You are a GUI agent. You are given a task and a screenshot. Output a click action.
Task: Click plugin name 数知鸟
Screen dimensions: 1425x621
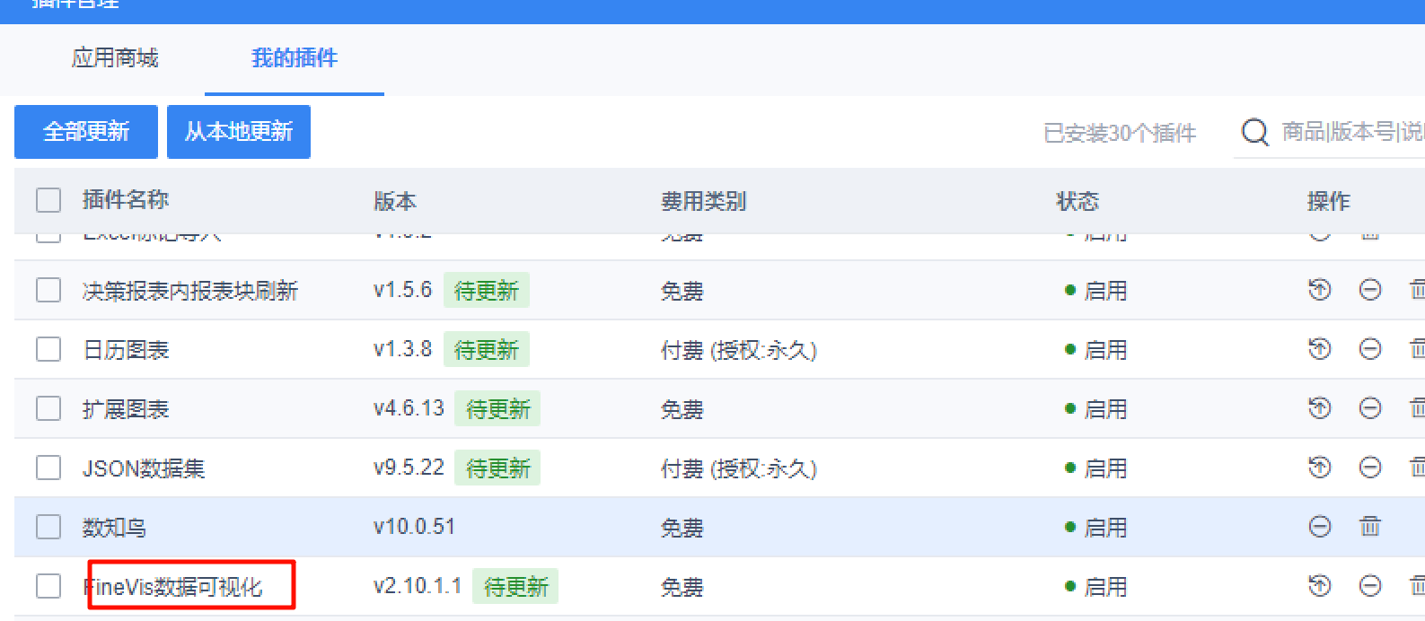(114, 528)
